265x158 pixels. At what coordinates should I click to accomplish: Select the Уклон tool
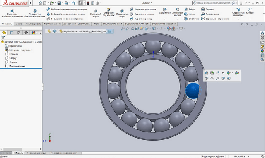coord(190,14)
